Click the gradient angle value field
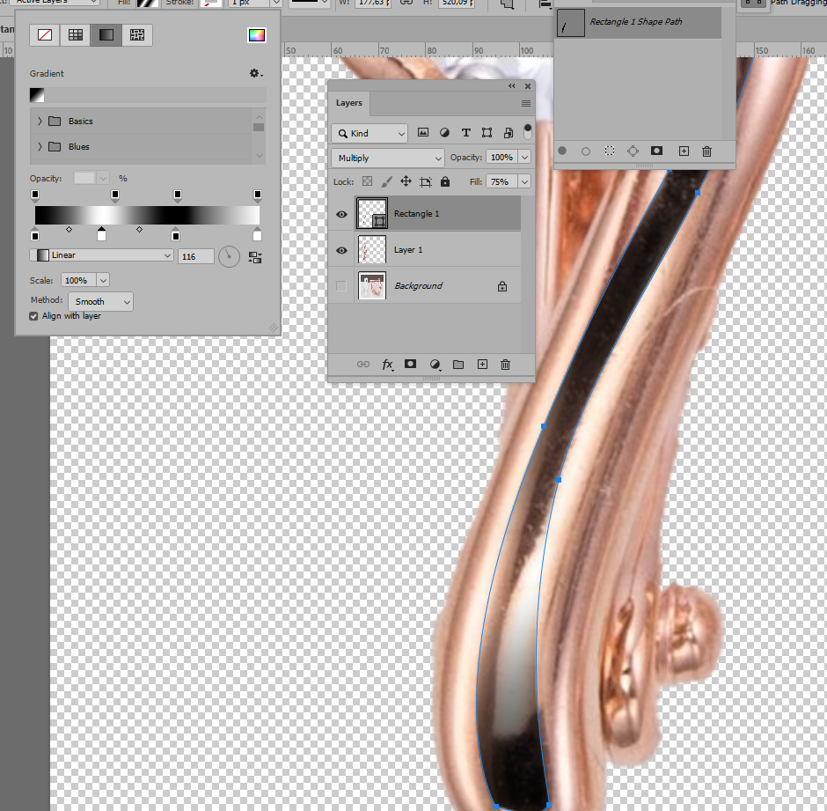 [195, 256]
